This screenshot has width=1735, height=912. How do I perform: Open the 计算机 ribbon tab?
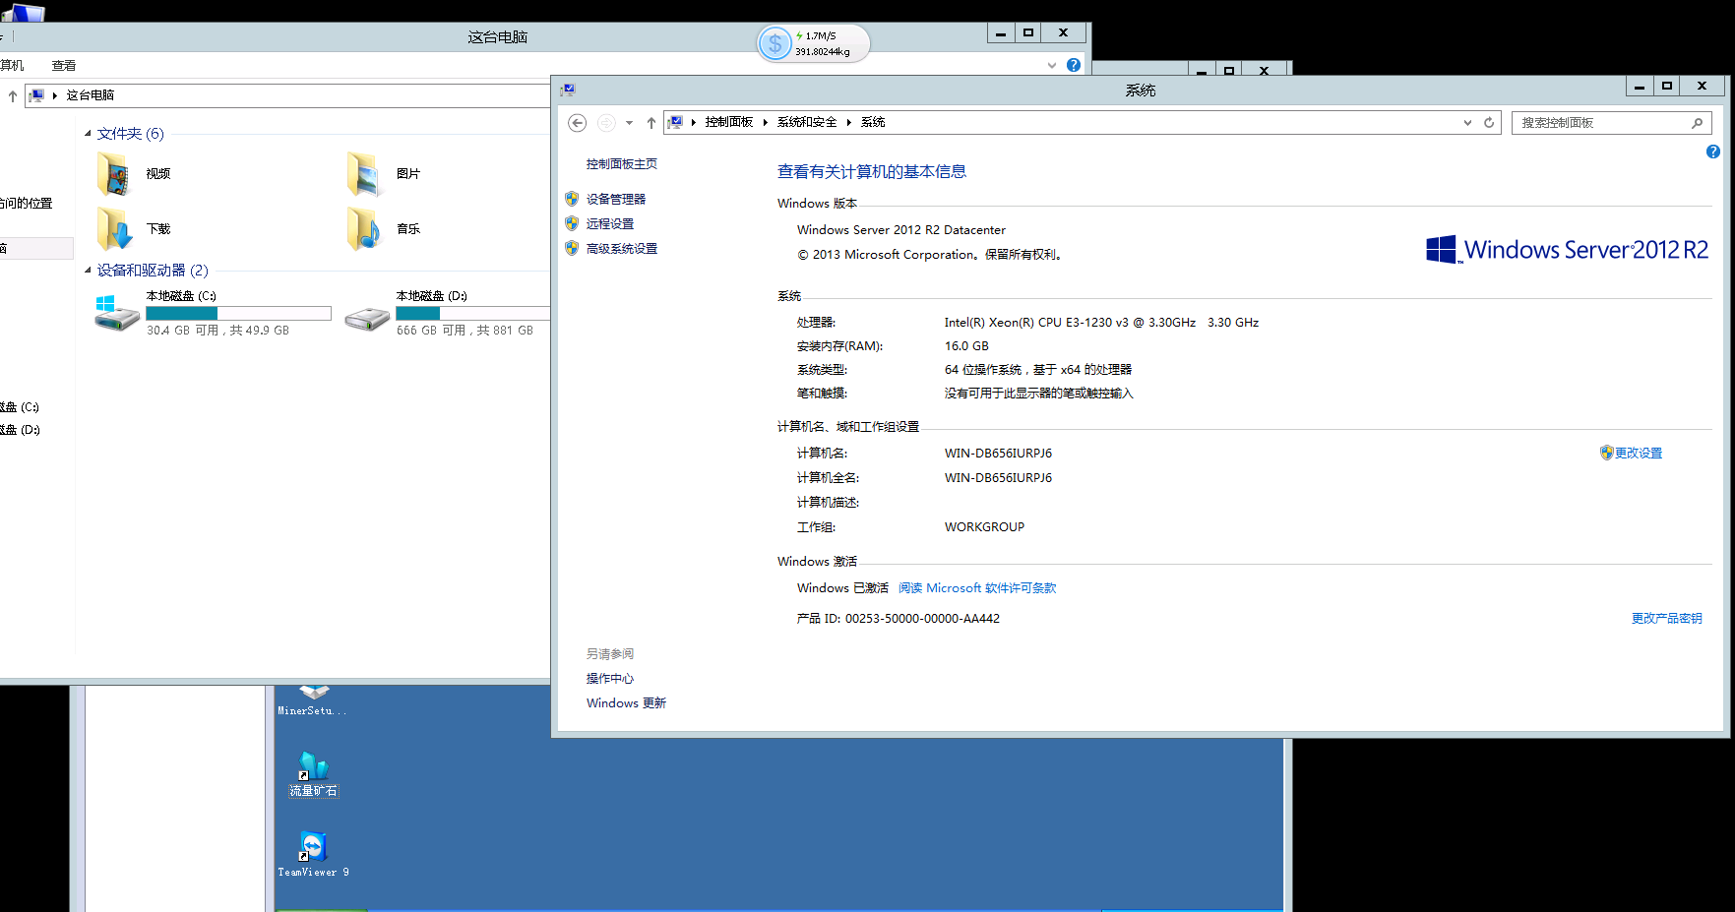12,65
